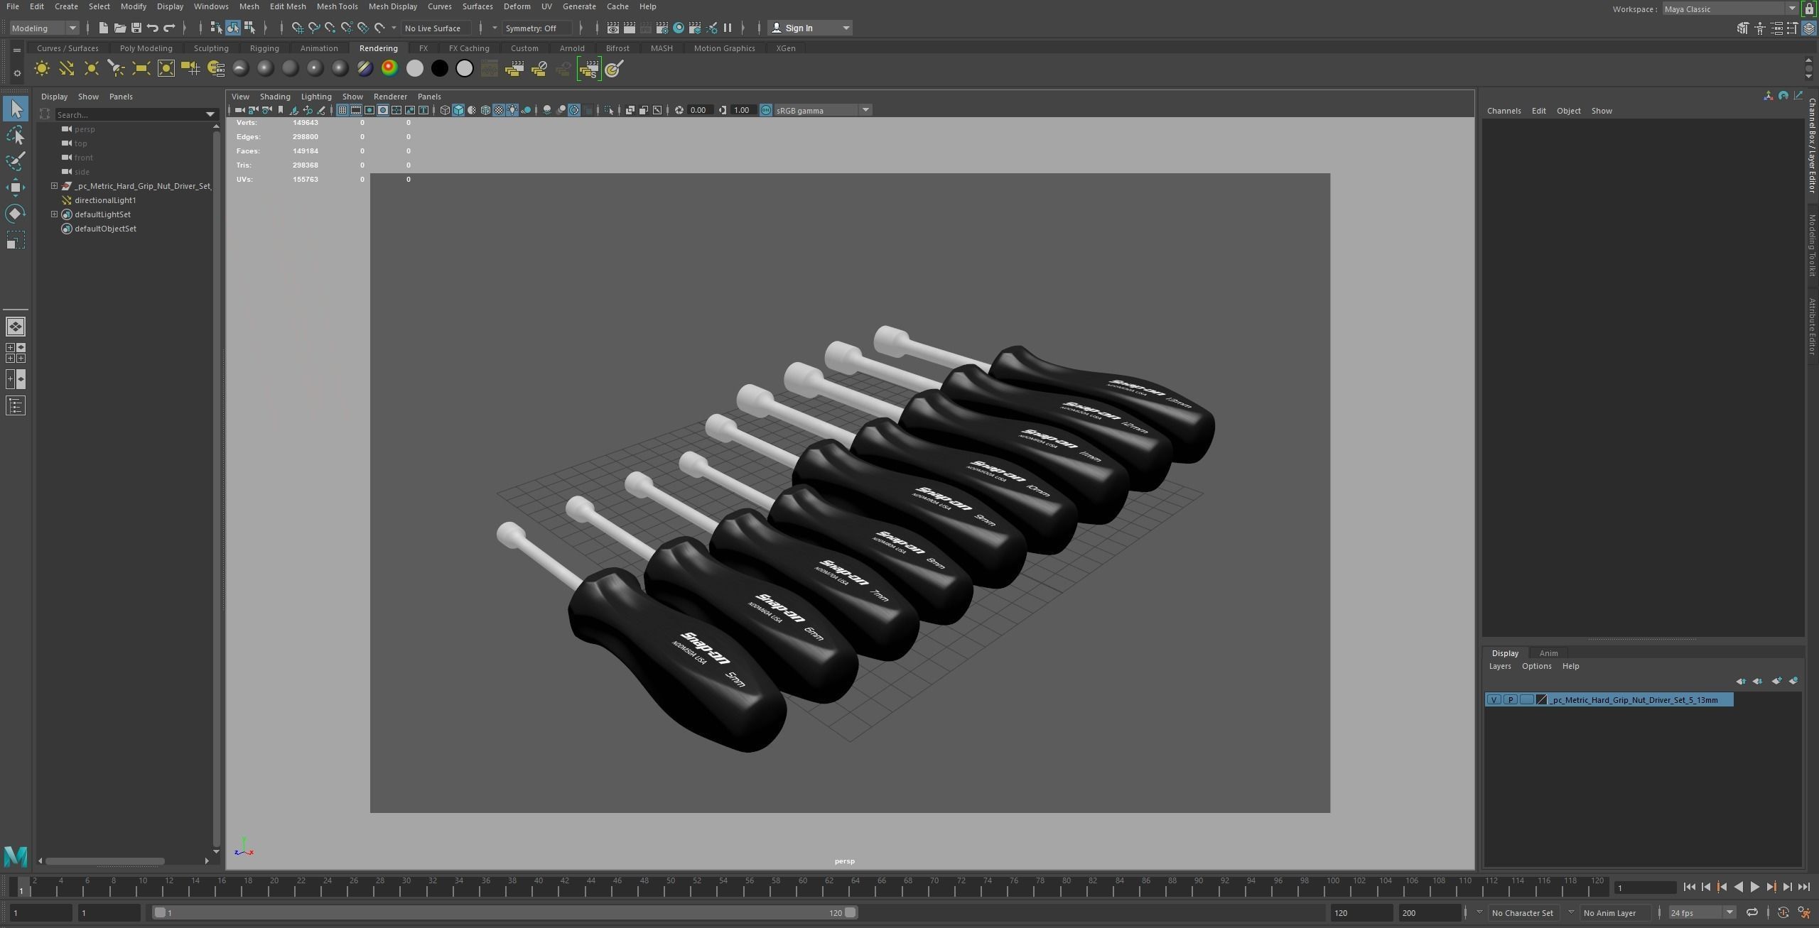Click the ramp shader shelf icon
This screenshot has height=928, width=1819.
click(389, 69)
